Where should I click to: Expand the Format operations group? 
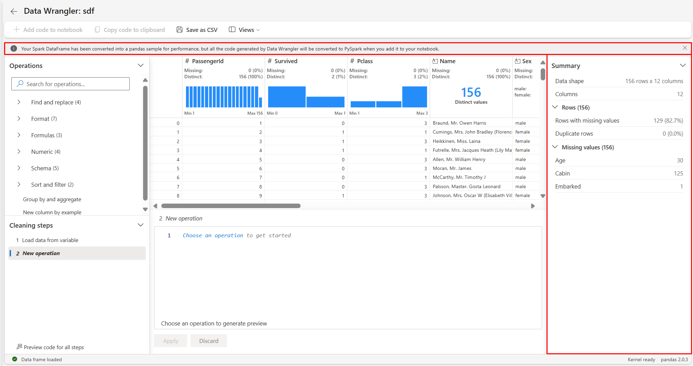(19, 118)
